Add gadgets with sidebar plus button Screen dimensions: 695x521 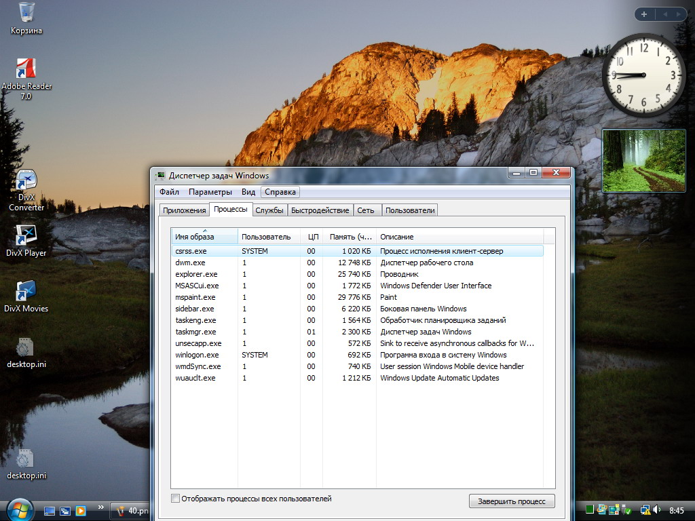644,14
